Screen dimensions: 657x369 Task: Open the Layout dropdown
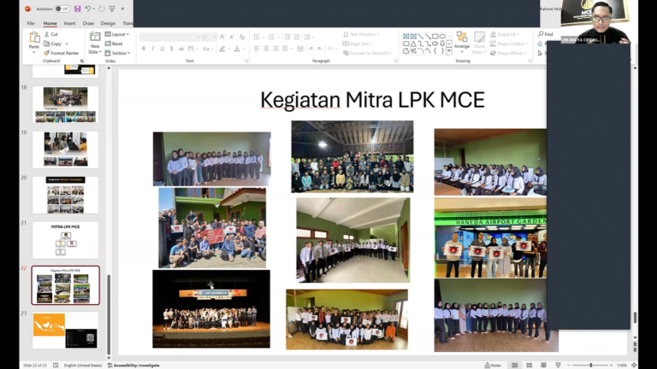click(117, 34)
